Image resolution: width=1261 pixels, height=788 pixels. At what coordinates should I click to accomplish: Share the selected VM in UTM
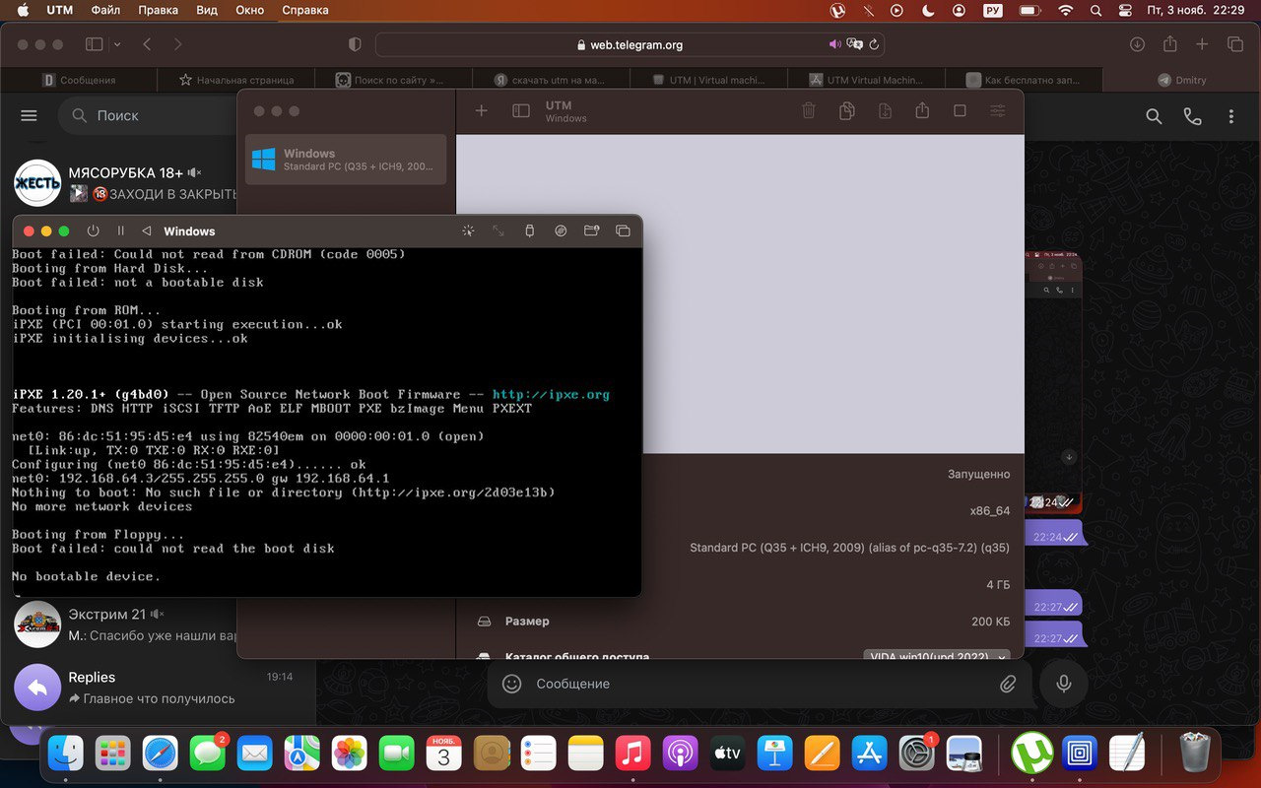click(x=922, y=110)
